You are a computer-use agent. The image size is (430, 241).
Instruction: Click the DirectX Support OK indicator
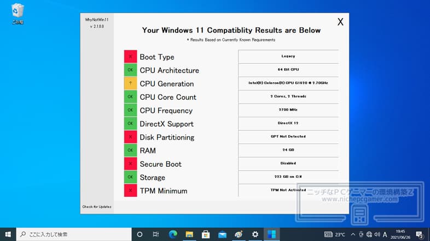coord(130,124)
